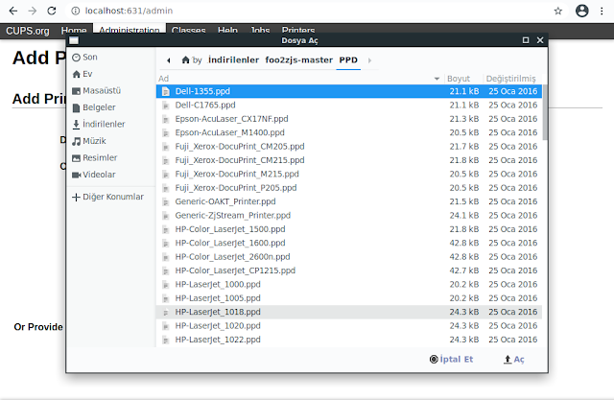Click the Masaüstü desktop icon in sidebar
The width and height of the screenshot is (614, 400).
77,91
